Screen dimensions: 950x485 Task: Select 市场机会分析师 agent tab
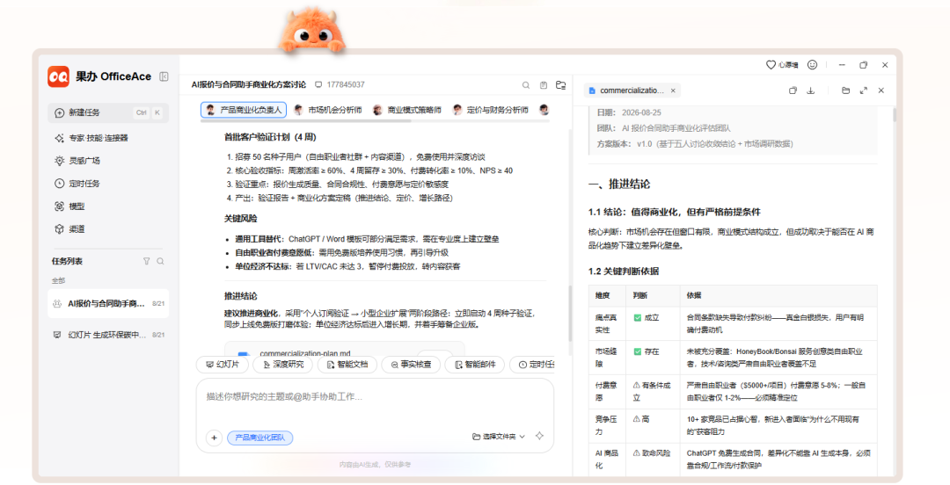328,110
